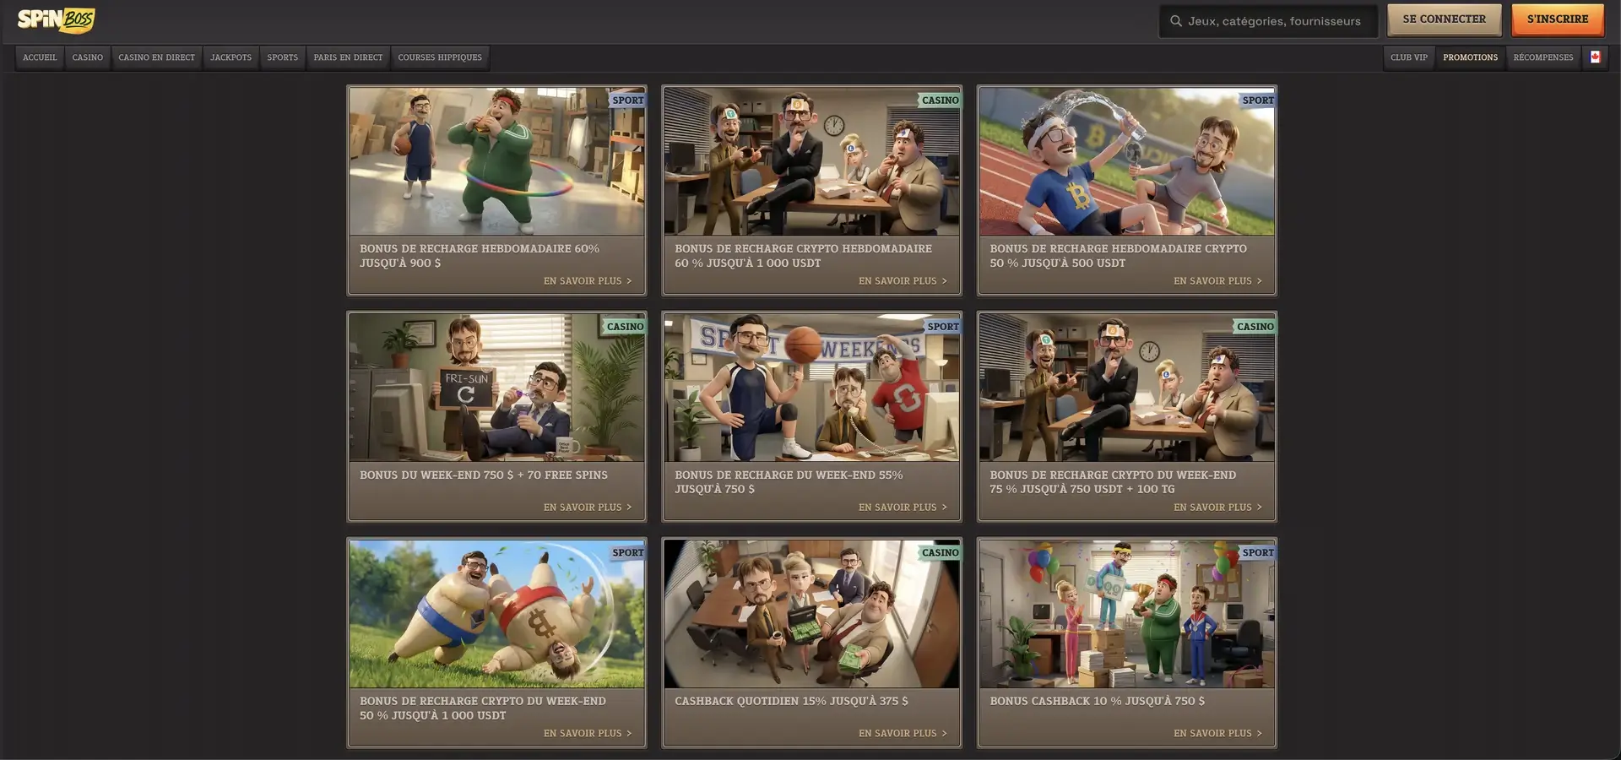
Task: Open daily cashback 15% office image
Action: 811,614
